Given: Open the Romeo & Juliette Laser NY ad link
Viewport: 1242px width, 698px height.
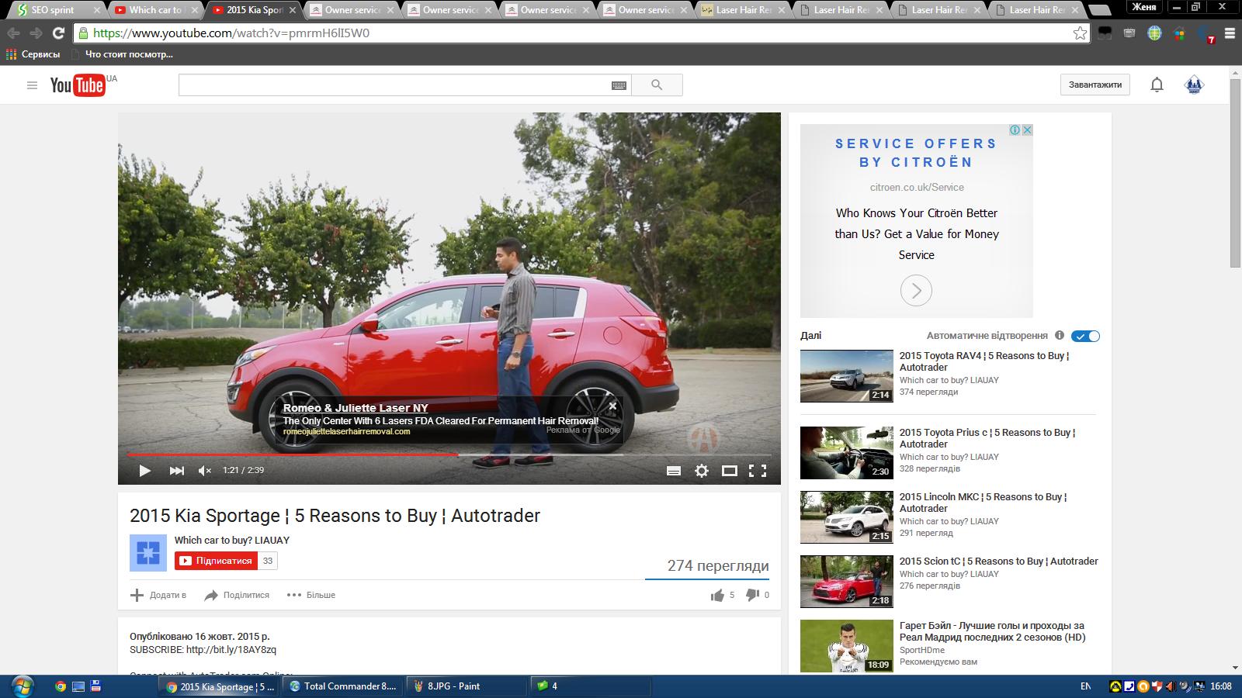Looking at the screenshot, I should click(x=356, y=408).
